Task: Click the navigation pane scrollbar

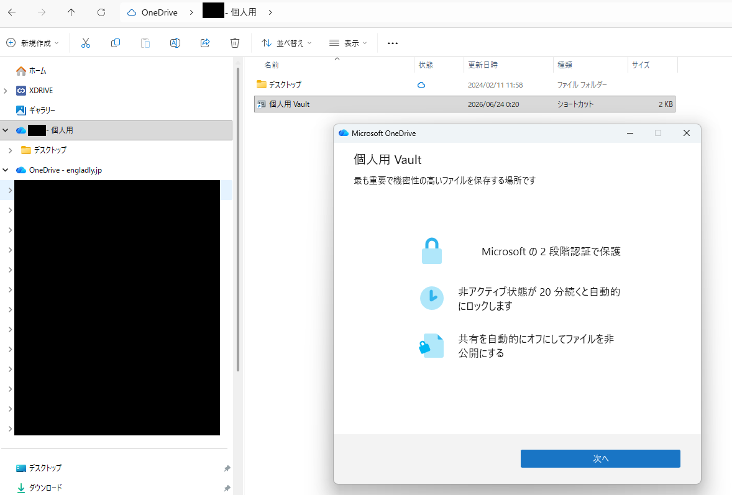Action: [238, 219]
